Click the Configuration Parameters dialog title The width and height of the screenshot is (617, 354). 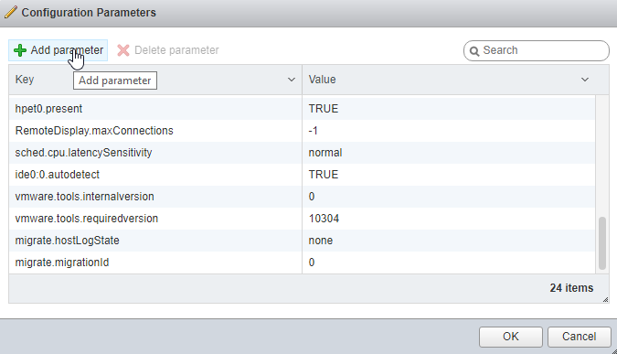(x=89, y=13)
